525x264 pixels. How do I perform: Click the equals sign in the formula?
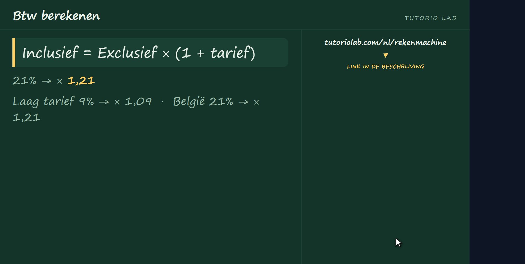[x=87, y=53]
